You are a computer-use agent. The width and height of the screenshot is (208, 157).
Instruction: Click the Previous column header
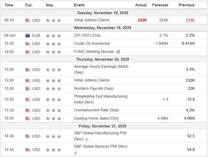187,5
